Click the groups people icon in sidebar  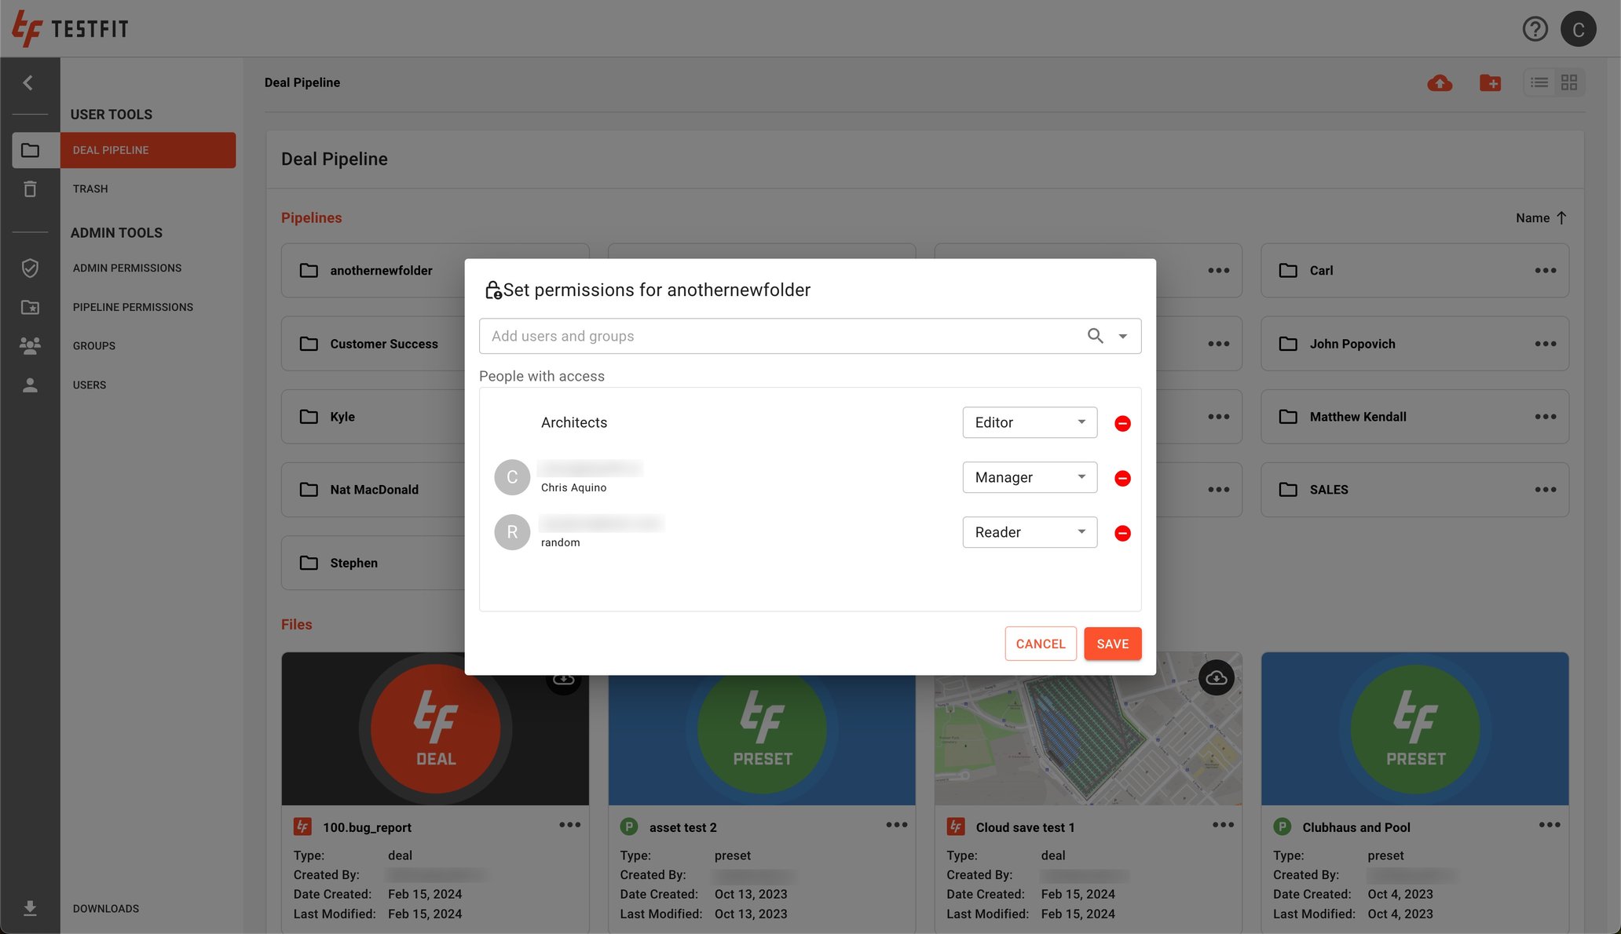click(30, 345)
